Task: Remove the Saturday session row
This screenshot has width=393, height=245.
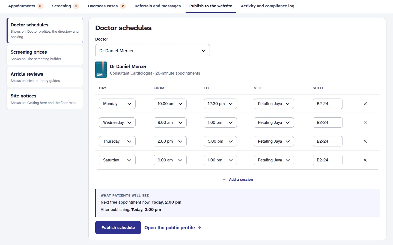Action: 365,160
